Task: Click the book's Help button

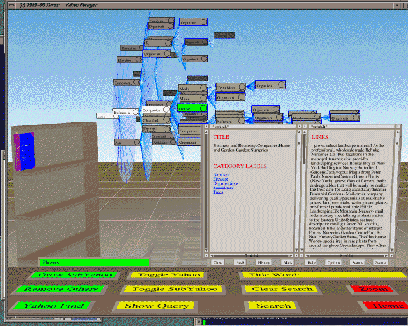Action: pos(312,262)
